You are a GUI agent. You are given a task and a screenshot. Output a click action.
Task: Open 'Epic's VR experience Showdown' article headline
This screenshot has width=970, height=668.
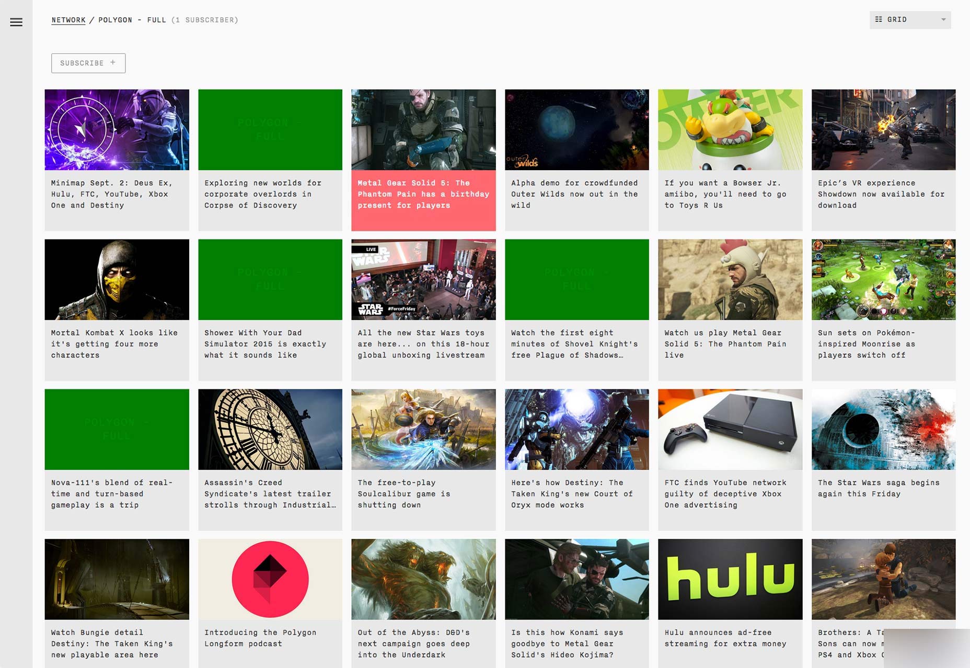tap(881, 194)
